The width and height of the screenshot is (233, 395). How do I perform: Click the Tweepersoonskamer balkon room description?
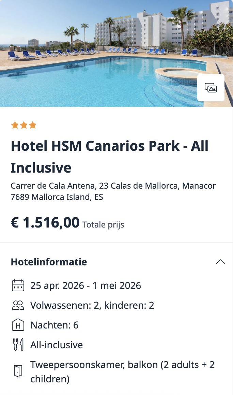[122, 365]
